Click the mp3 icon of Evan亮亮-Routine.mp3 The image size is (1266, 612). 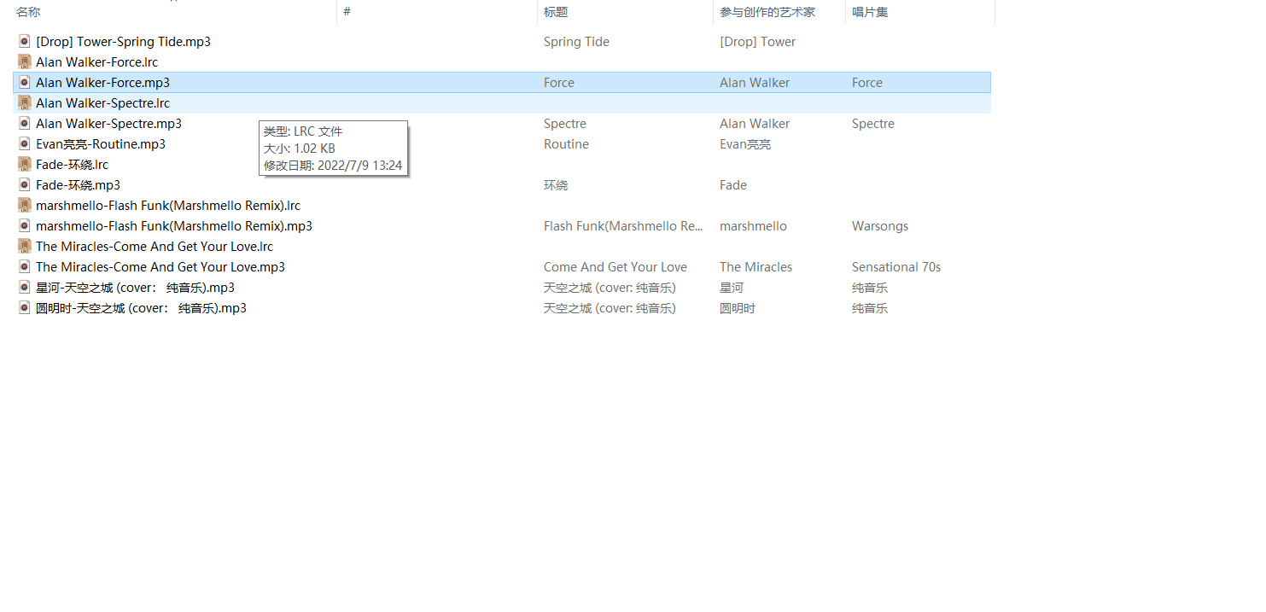click(25, 143)
